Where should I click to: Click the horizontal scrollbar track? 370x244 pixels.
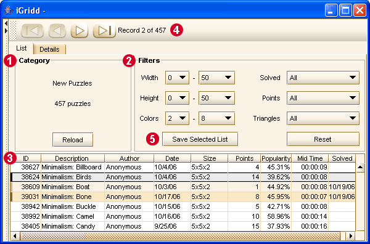[181, 236]
